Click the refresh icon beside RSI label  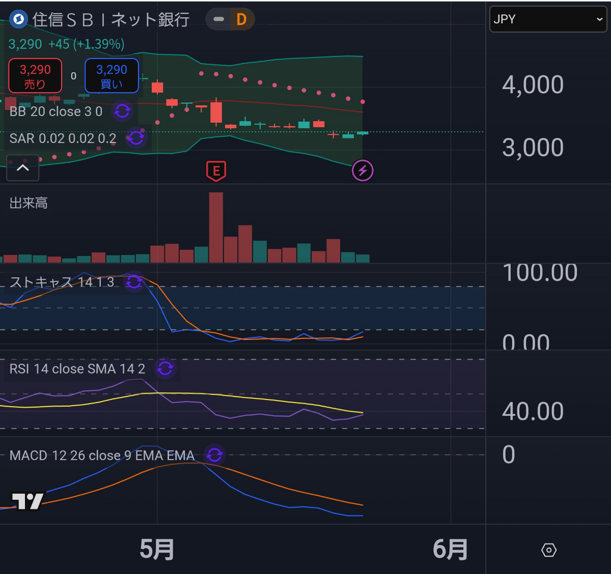click(165, 368)
